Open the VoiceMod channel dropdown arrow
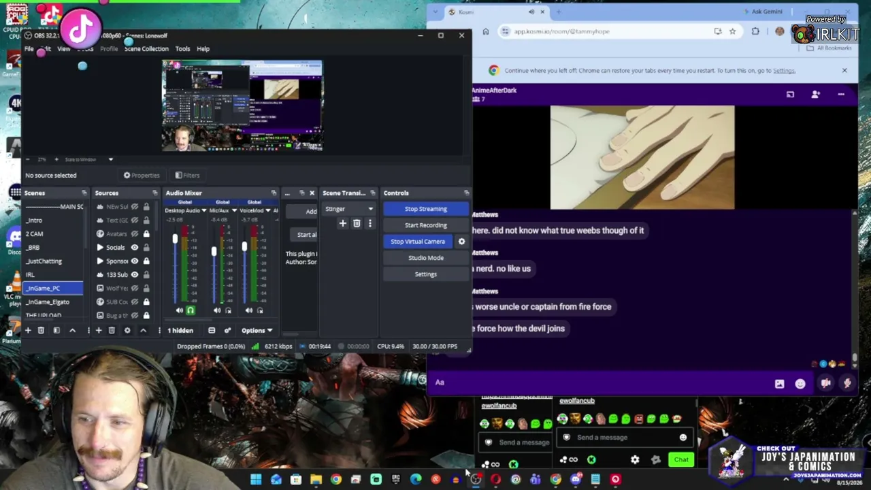The height and width of the screenshot is (490, 871). click(267, 211)
